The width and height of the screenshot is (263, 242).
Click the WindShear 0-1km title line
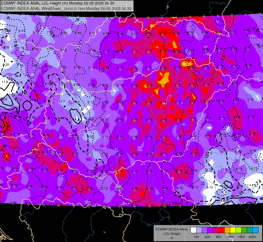click(x=66, y=9)
